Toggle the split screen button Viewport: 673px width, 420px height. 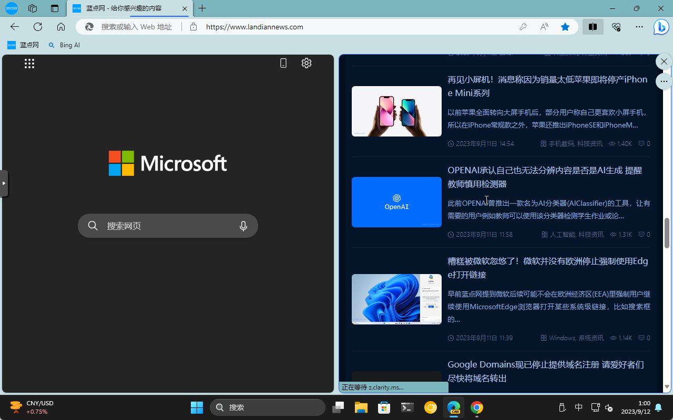pos(593,27)
